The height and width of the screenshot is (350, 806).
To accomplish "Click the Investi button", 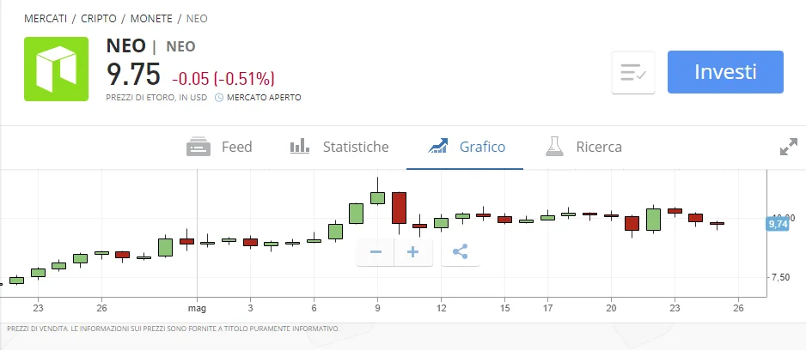I will tap(725, 72).
